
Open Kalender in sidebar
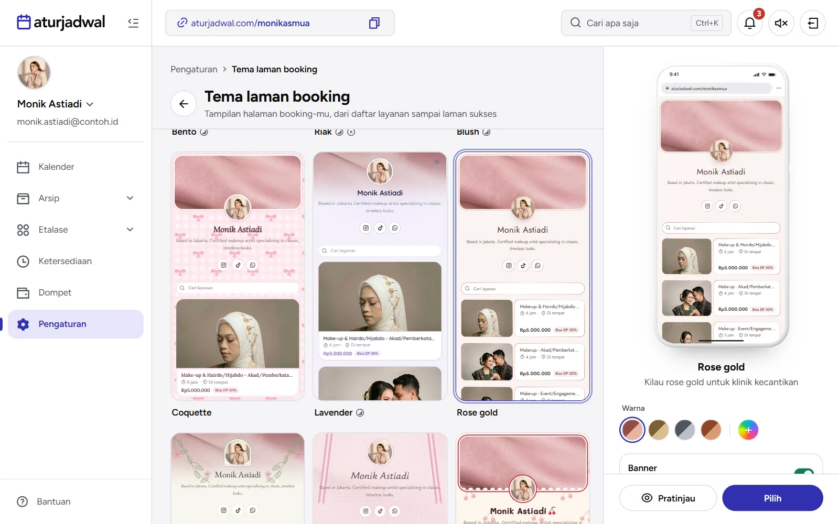76,167
